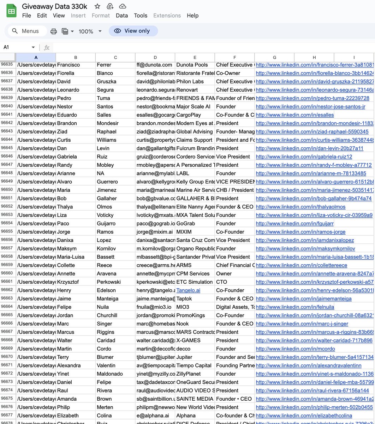Open the zoom level 100% dropdown
375x424 pixels.
pos(89,31)
